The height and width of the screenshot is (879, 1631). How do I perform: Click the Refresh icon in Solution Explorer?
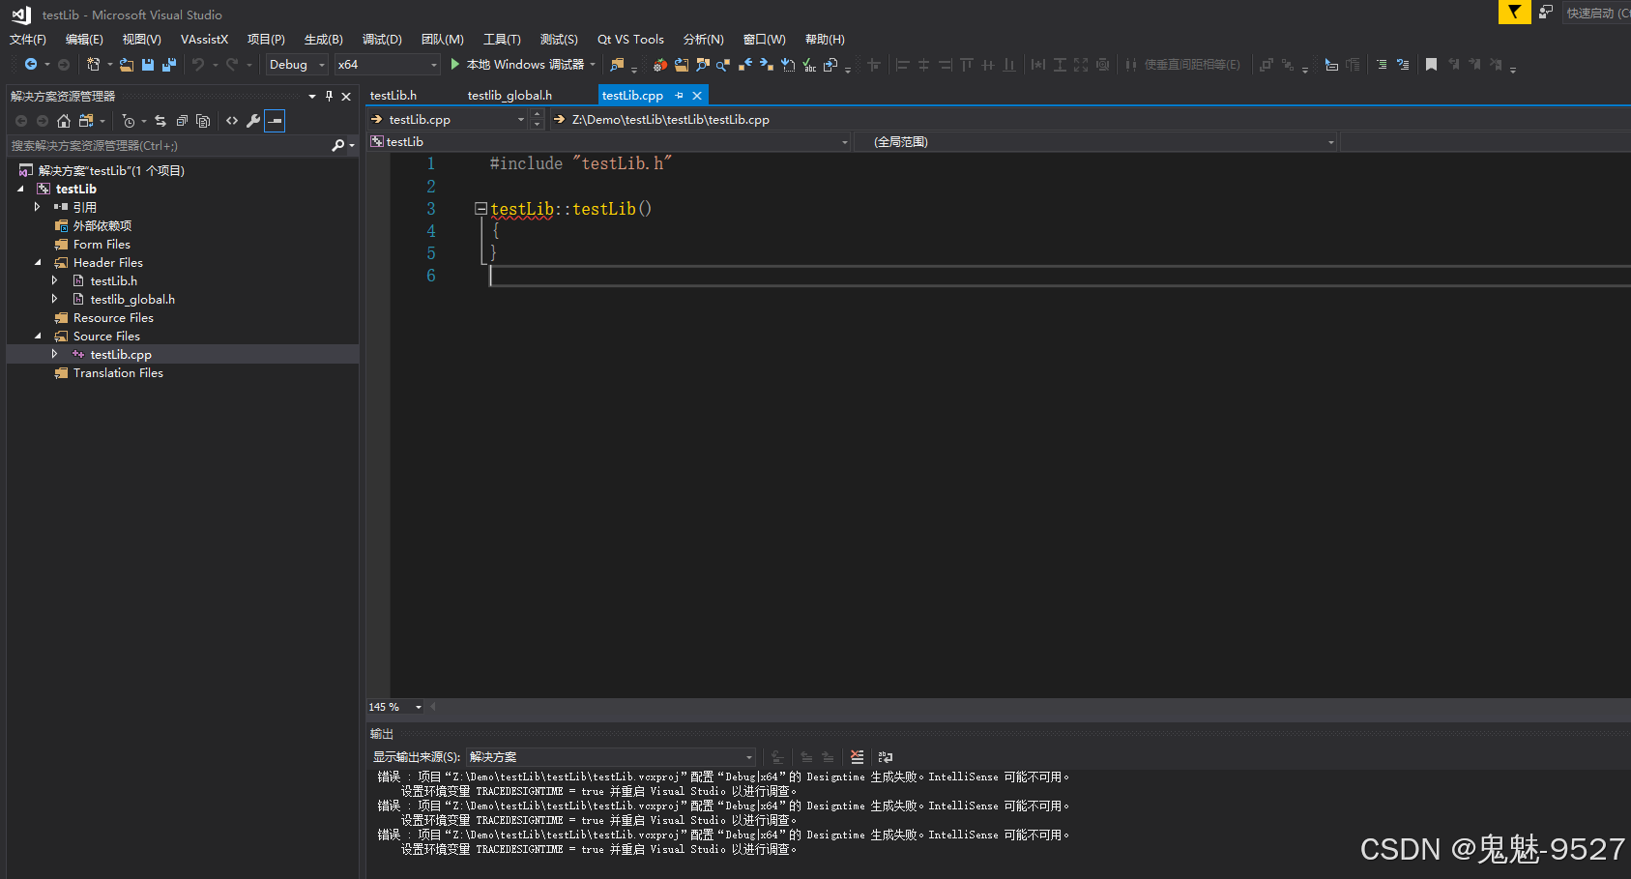160,120
